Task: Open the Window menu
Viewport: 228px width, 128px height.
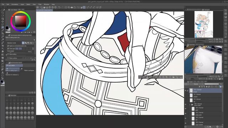Action: click(47, 4)
